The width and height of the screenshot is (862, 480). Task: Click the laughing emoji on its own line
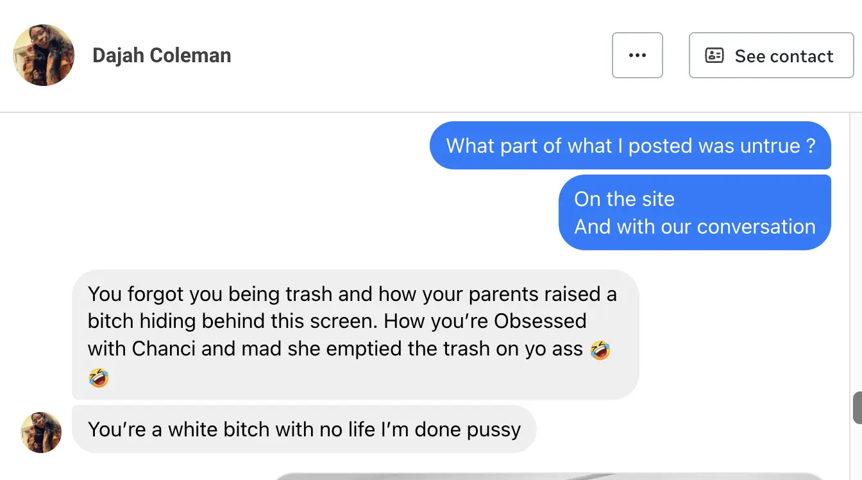[x=98, y=377]
